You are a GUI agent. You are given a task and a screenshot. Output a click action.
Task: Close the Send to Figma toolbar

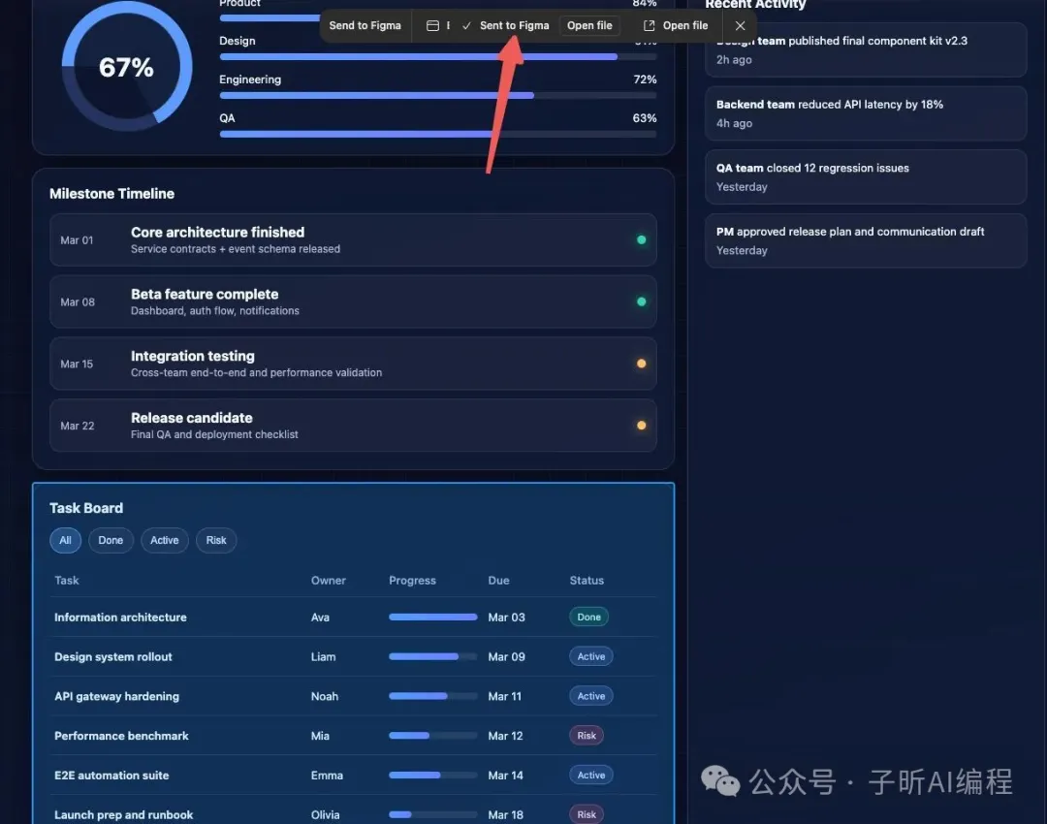pyautogui.click(x=740, y=26)
